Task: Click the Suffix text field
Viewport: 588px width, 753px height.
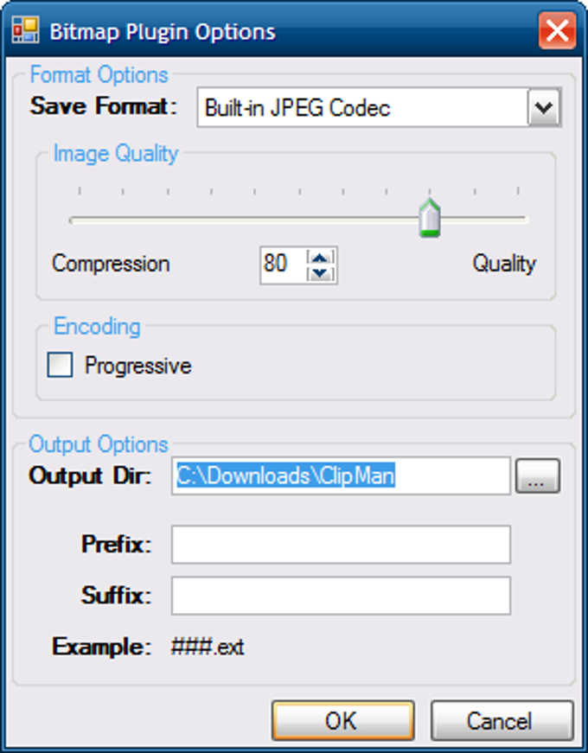Action: tap(341, 596)
